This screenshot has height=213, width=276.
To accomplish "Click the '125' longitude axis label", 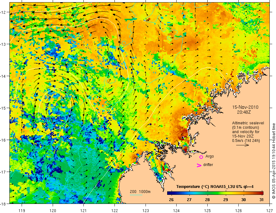I will click(x=208, y=210).
